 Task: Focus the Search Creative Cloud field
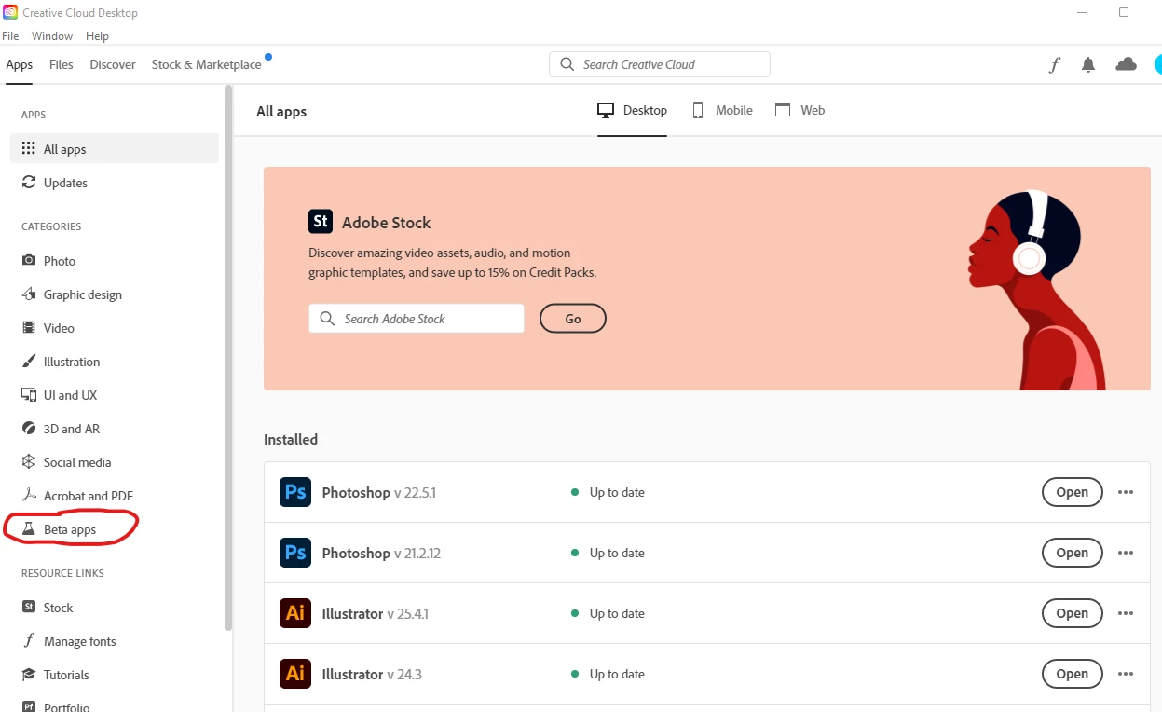660,64
